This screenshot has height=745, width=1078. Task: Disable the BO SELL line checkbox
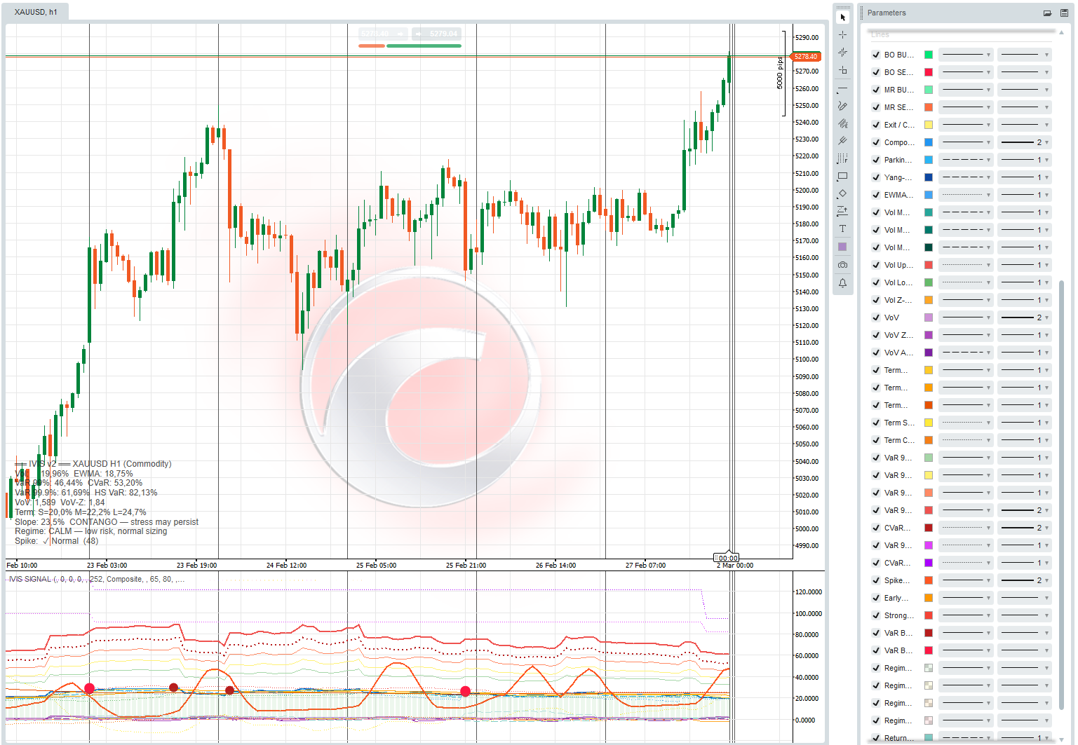pos(875,71)
